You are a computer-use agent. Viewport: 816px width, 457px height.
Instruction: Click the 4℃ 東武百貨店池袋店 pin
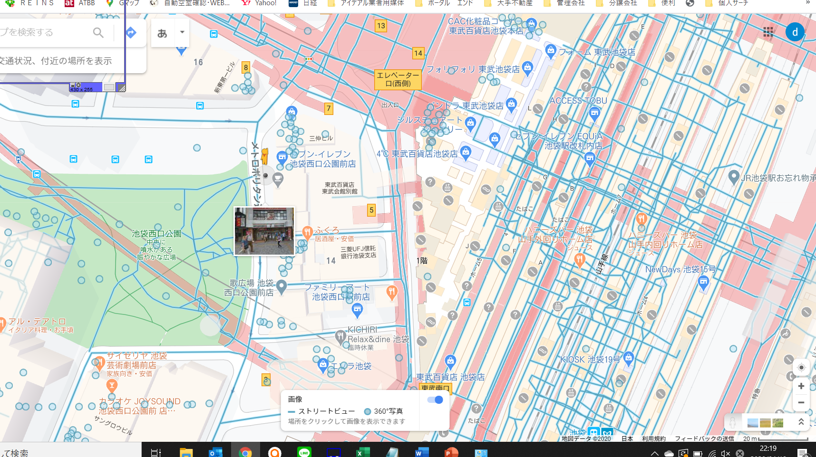click(x=466, y=152)
